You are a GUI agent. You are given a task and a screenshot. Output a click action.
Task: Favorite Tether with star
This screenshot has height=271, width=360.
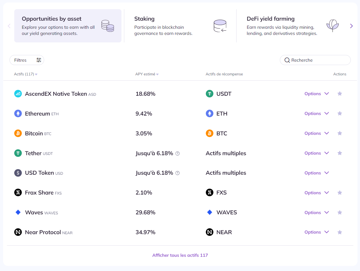340,153
